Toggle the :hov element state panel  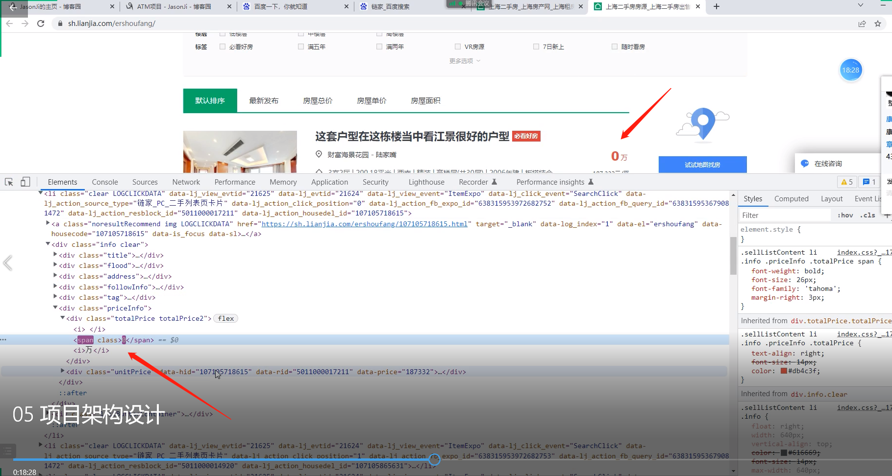tap(845, 215)
